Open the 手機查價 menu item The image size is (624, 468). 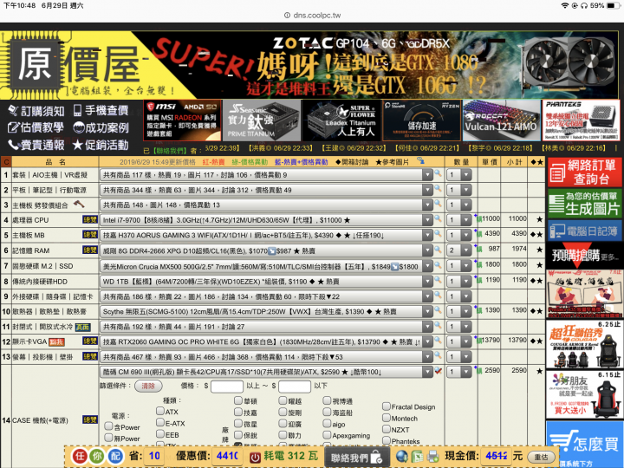(x=101, y=110)
